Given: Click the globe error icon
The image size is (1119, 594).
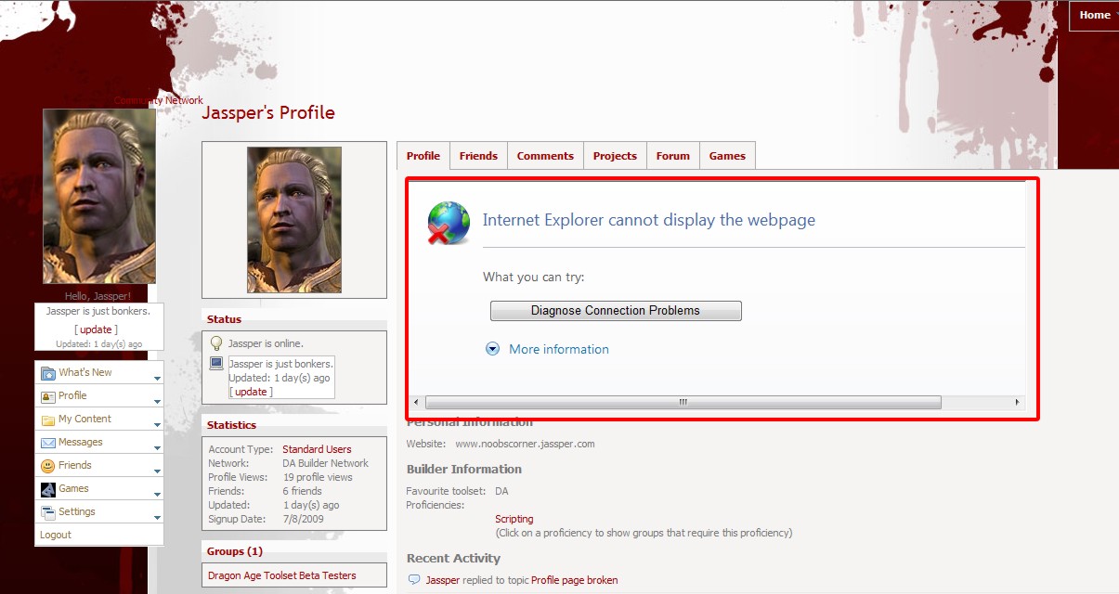Looking at the screenshot, I should click(x=449, y=223).
